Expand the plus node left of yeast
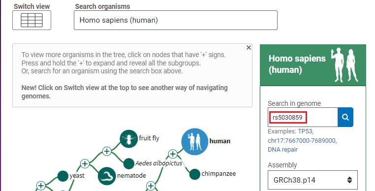375x191 pixels. (41, 186)
